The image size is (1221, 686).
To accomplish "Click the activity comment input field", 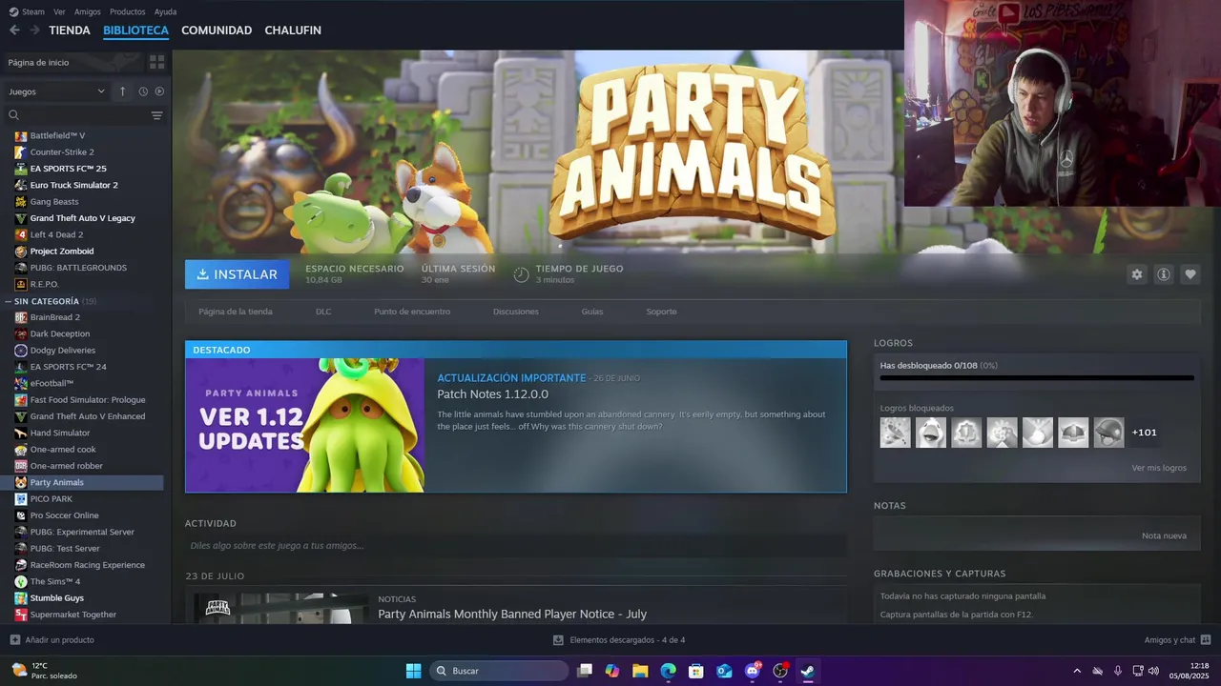I will click(x=516, y=546).
